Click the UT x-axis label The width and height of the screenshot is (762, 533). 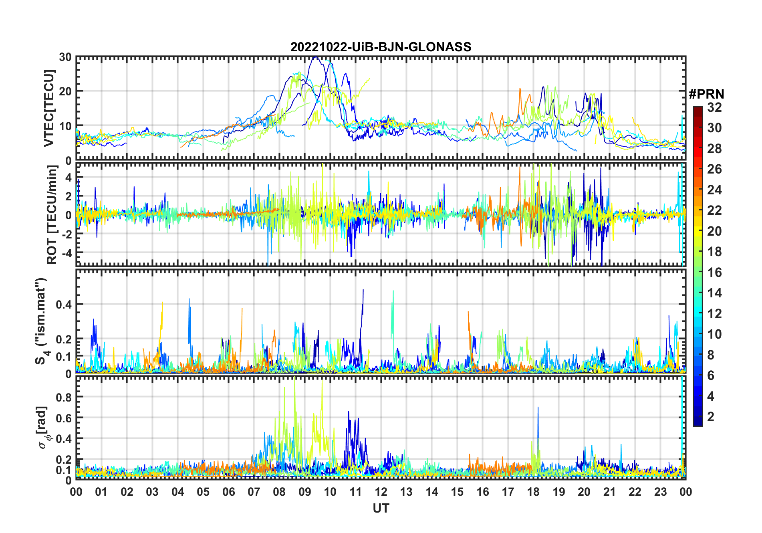(x=381, y=508)
